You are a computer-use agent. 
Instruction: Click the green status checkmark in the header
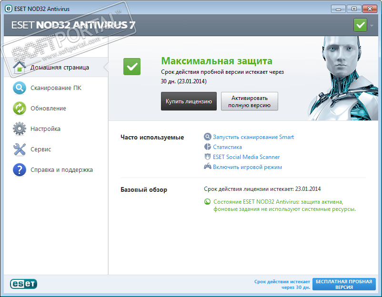click(x=360, y=25)
